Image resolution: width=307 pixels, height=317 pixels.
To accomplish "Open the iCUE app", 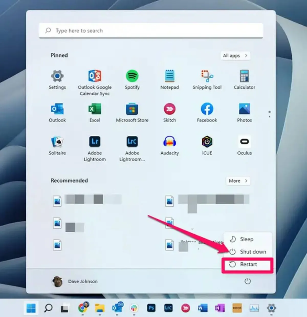I will tap(207, 142).
